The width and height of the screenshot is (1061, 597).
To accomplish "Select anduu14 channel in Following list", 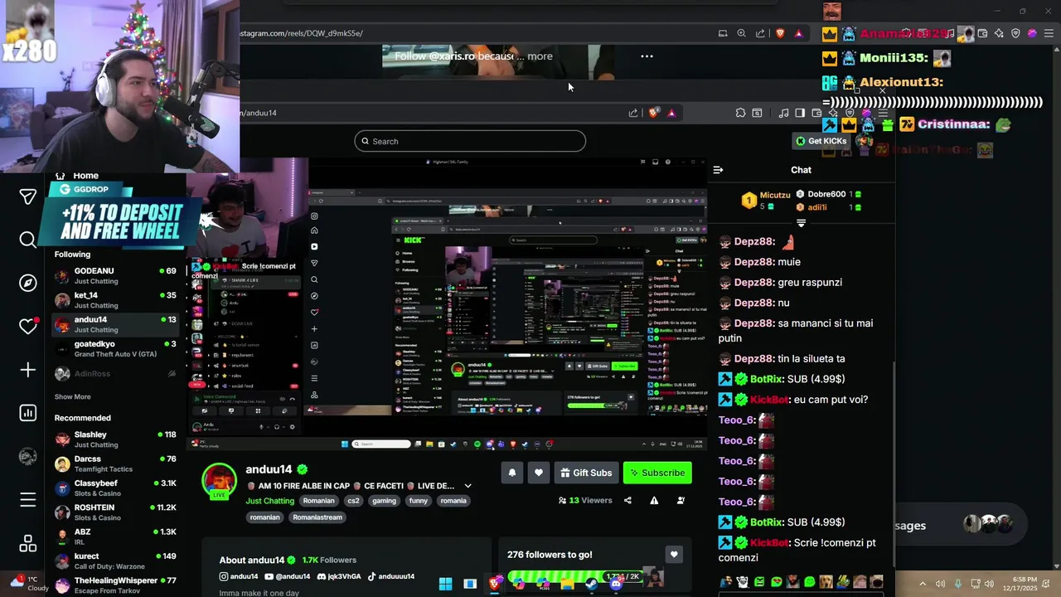I will tap(115, 324).
